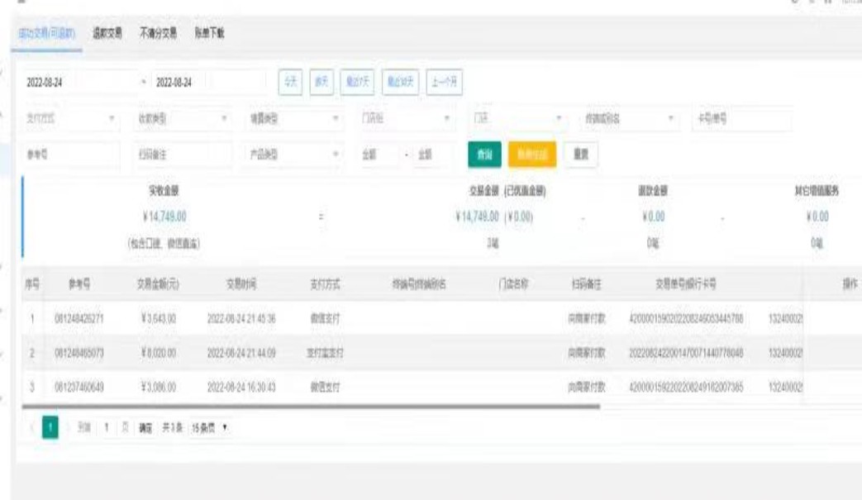Viewport: 862px width, 500px height.
Task: Open the 15条/页 page size selector
Action: click(x=208, y=430)
